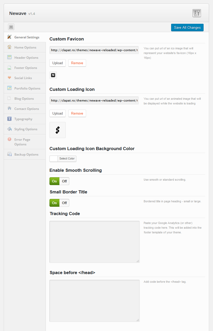Remove the Custom Loading Icon
Image resolution: width=213 pixels, height=331 pixels.
77,113
